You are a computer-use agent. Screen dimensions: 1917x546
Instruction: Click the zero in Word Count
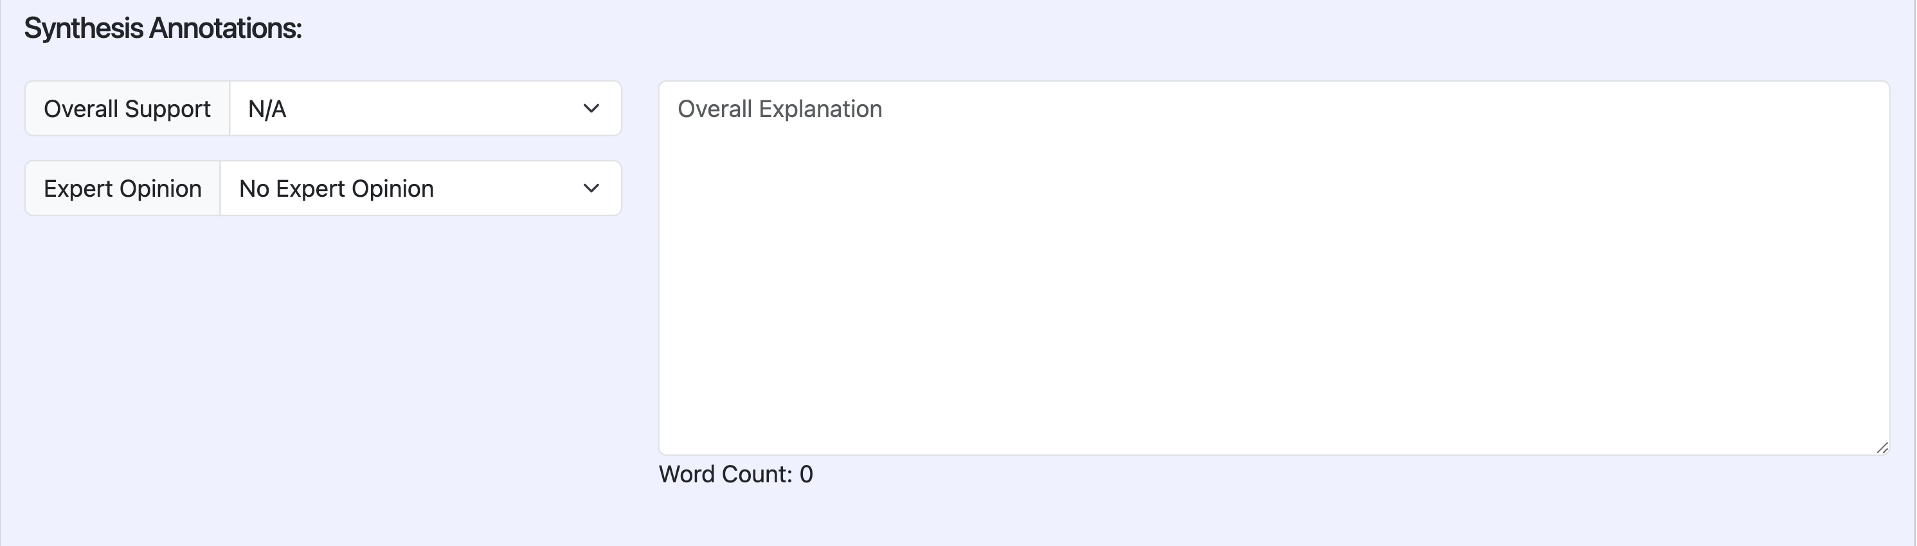(x=806, y=474)
